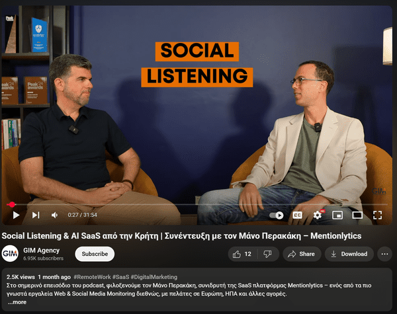
Task: Download the video
Action: (x=349, y=254)
